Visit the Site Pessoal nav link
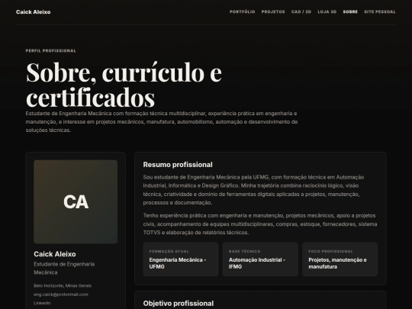Screen dimensions: 412x309 click(x=380, y=11)
